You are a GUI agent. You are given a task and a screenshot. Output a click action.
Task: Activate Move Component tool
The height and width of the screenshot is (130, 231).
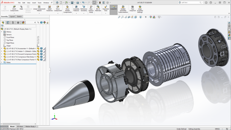pos(58,9)
